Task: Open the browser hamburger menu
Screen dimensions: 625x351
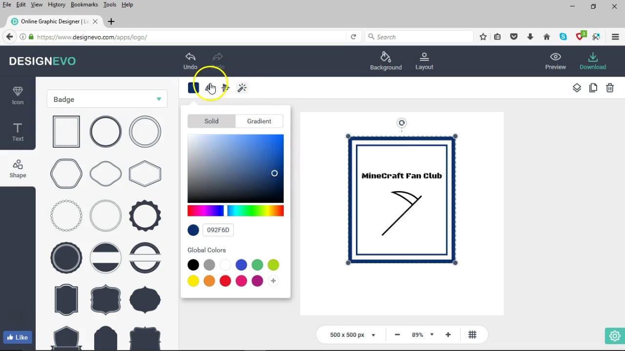Action: point(615,37)
